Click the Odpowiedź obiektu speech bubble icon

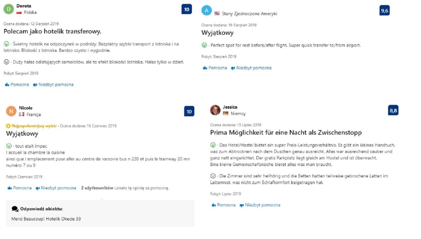coord(15,209)
